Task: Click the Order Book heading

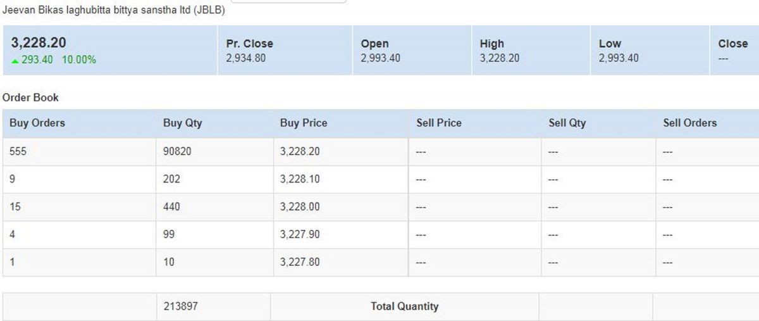Action: pos(30,98)
